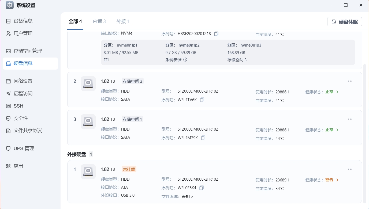Click the system settings gear app icon
Image resolution: width=369 pixels, height=209 pixels.
pos(10,5)
